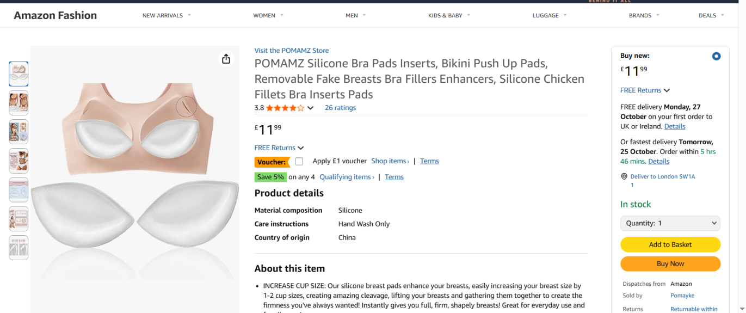Expand FREE Returns in the buy box

(645, 90)
